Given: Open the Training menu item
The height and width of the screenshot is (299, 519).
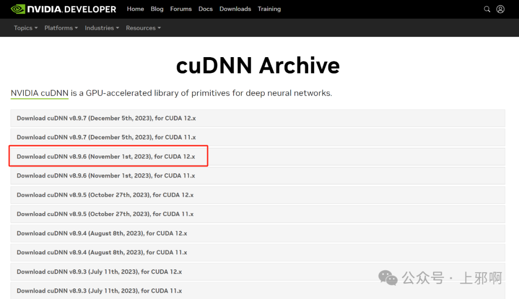Looking at the screenshot, I should pyautogui.click(x=269, y=9).
